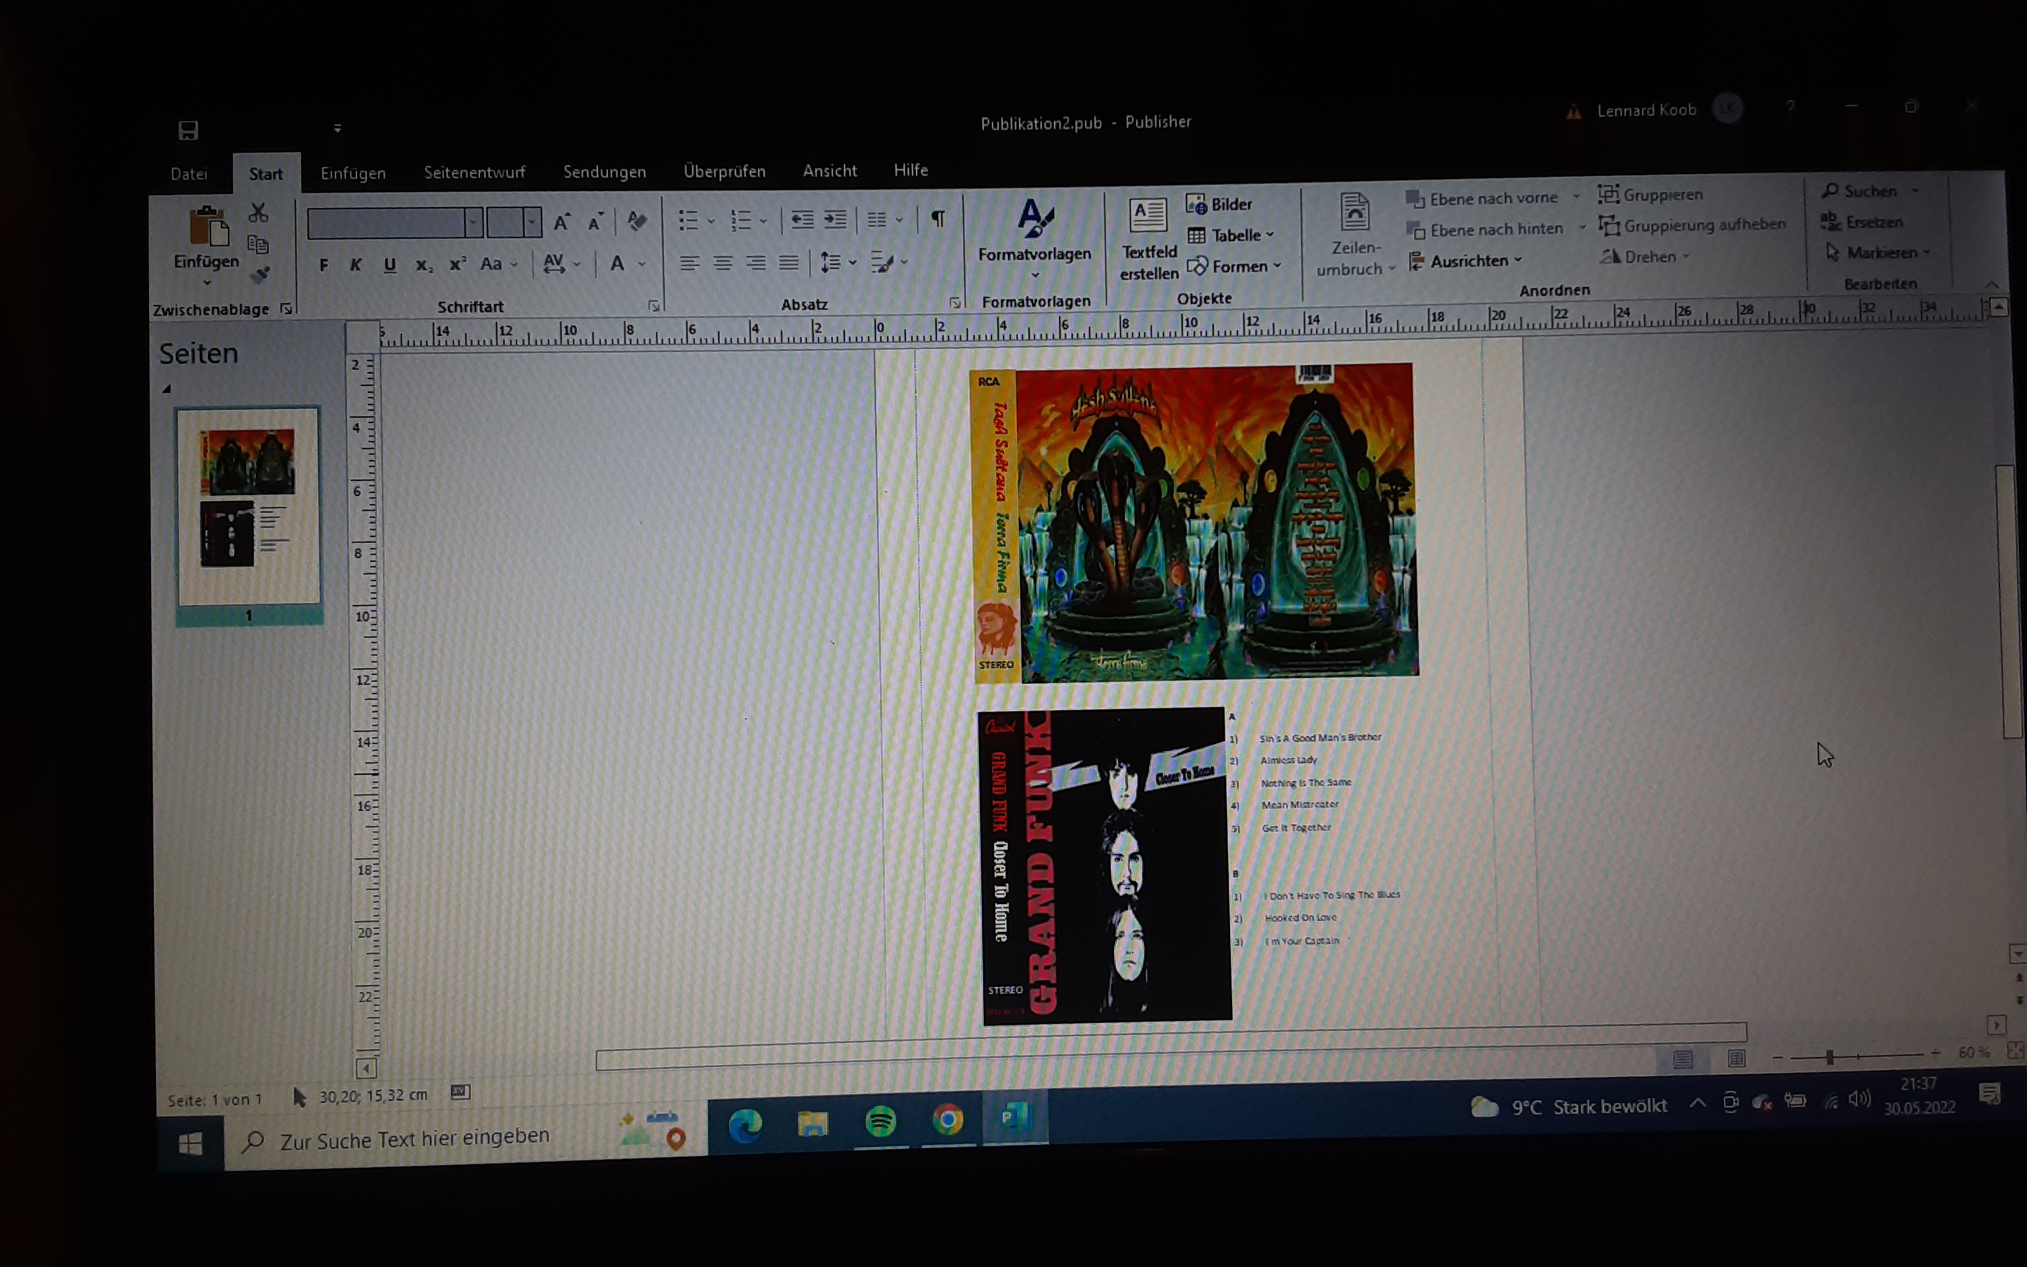Increase font size with larger A icon
This screenshot has height=1267, width=2027.
pyautogui.click(x=562, y=221)
